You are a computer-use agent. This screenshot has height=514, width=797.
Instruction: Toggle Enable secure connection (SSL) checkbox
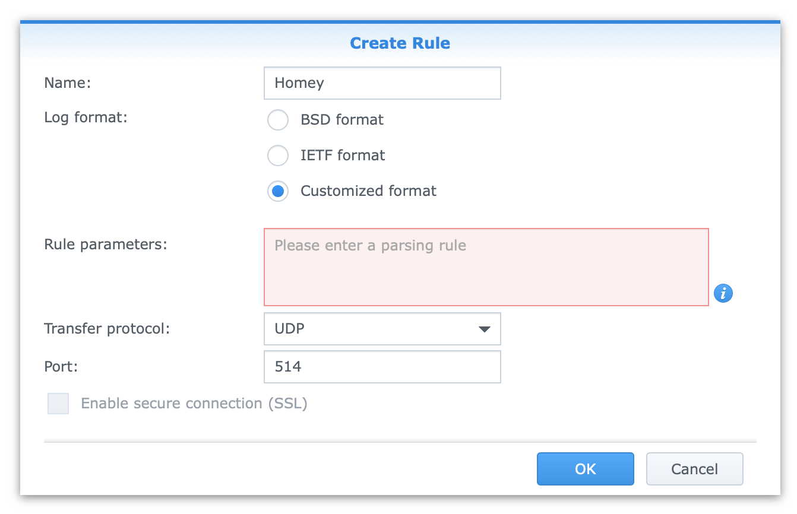click(58, 404)
